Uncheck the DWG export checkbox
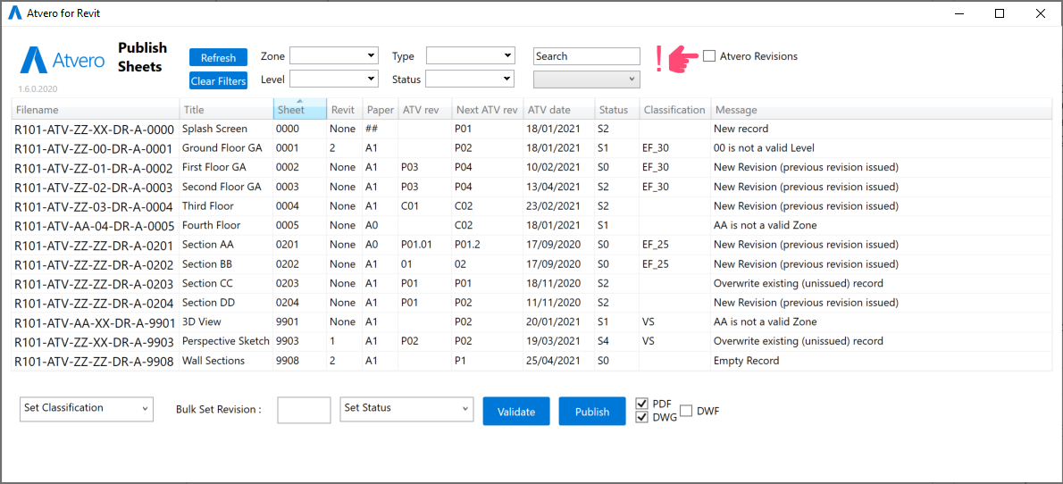The height and width of the screenshot is (484, 1063). [x=641, y=417]
